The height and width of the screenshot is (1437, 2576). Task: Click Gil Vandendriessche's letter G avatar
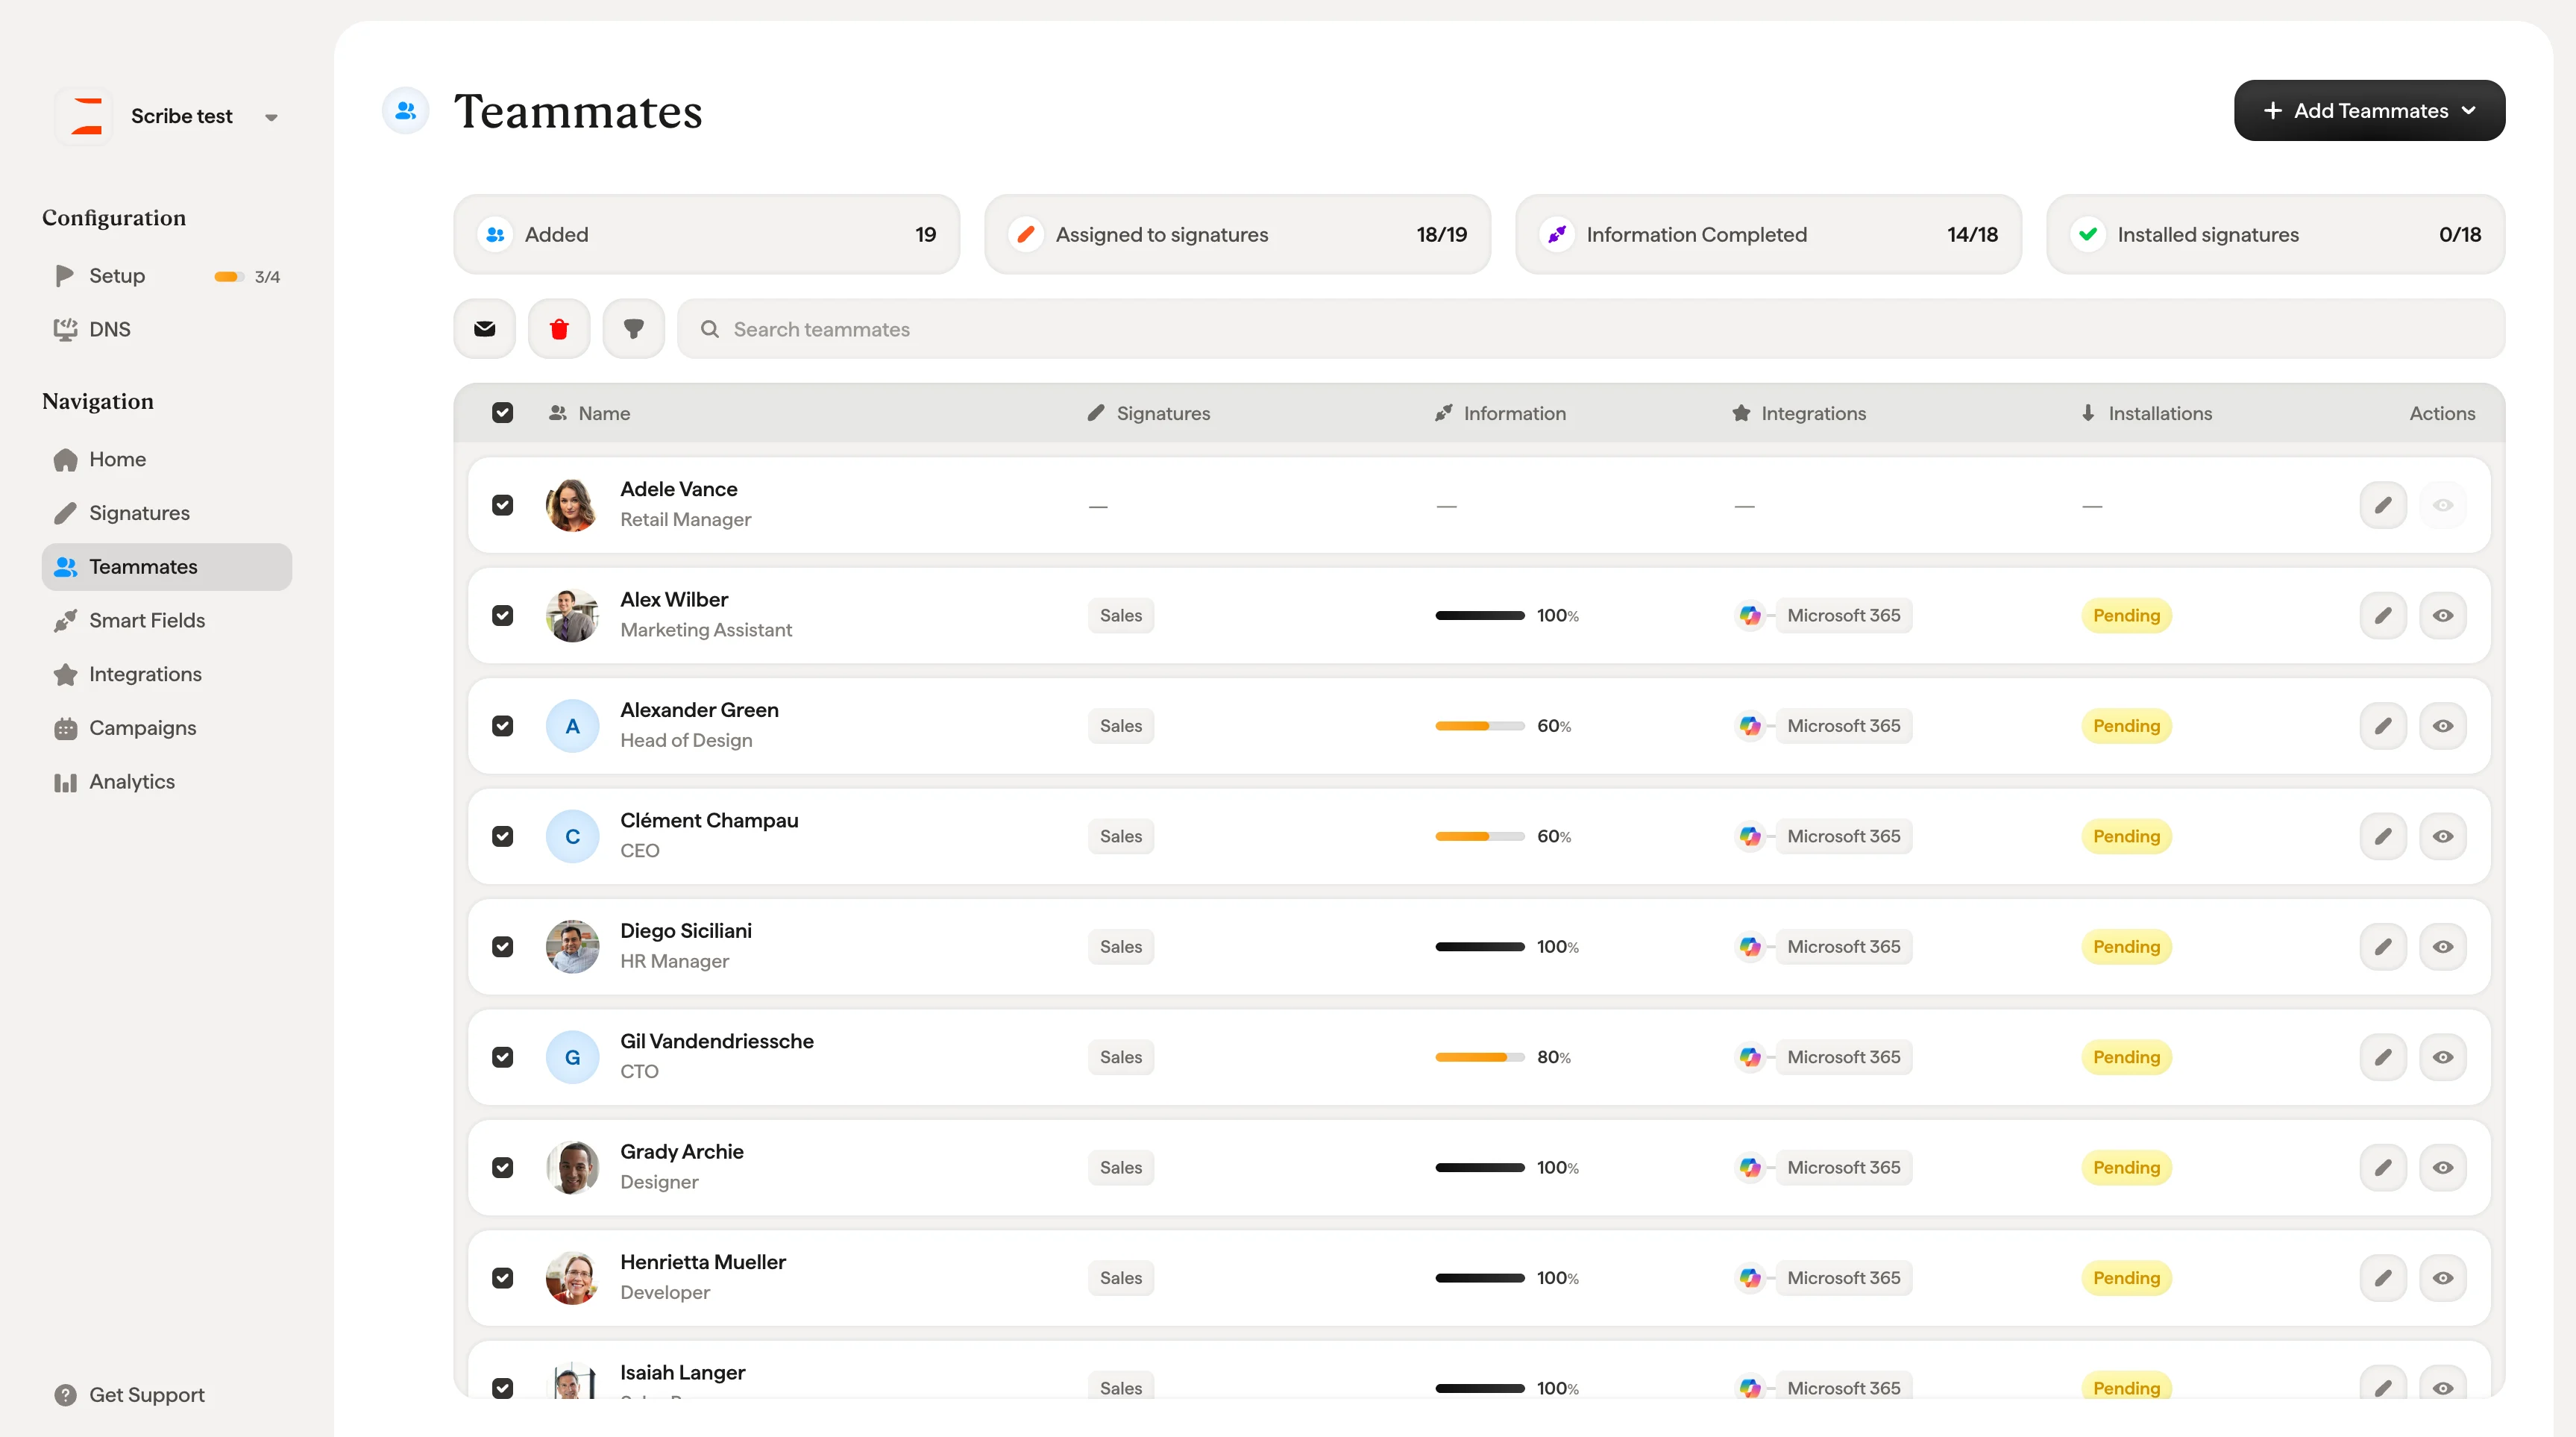[x=572, y=1056]
